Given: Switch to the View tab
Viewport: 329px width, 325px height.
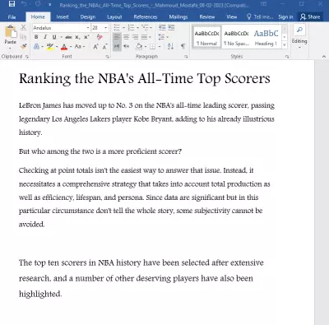Looking at the screenshot, I should point(232,17).
